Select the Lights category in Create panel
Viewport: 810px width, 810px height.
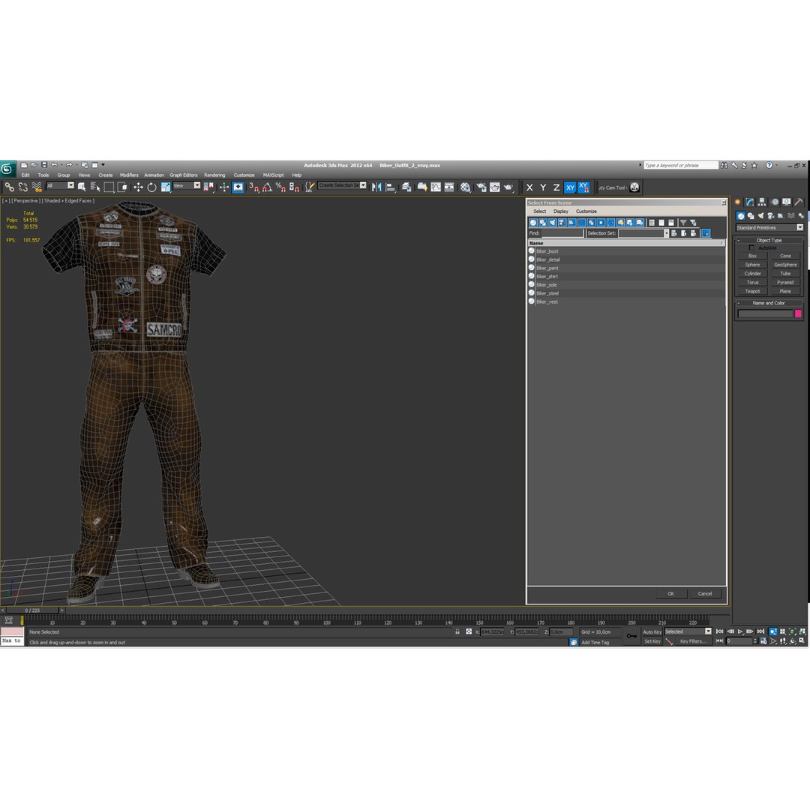[x=760, y=216]
